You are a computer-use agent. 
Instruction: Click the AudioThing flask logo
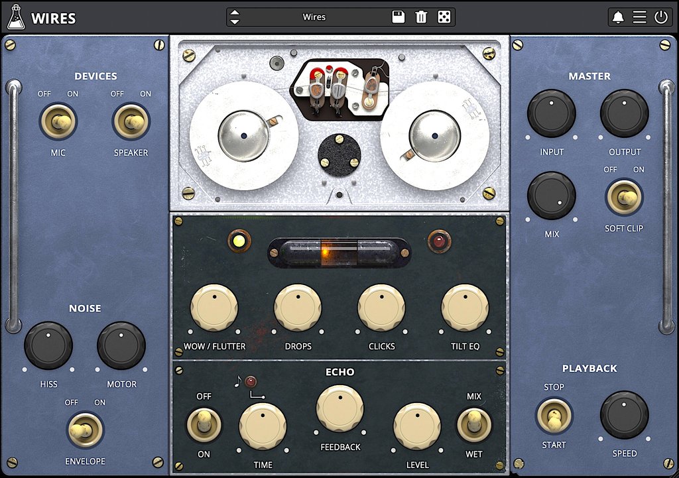click(17, 17)
